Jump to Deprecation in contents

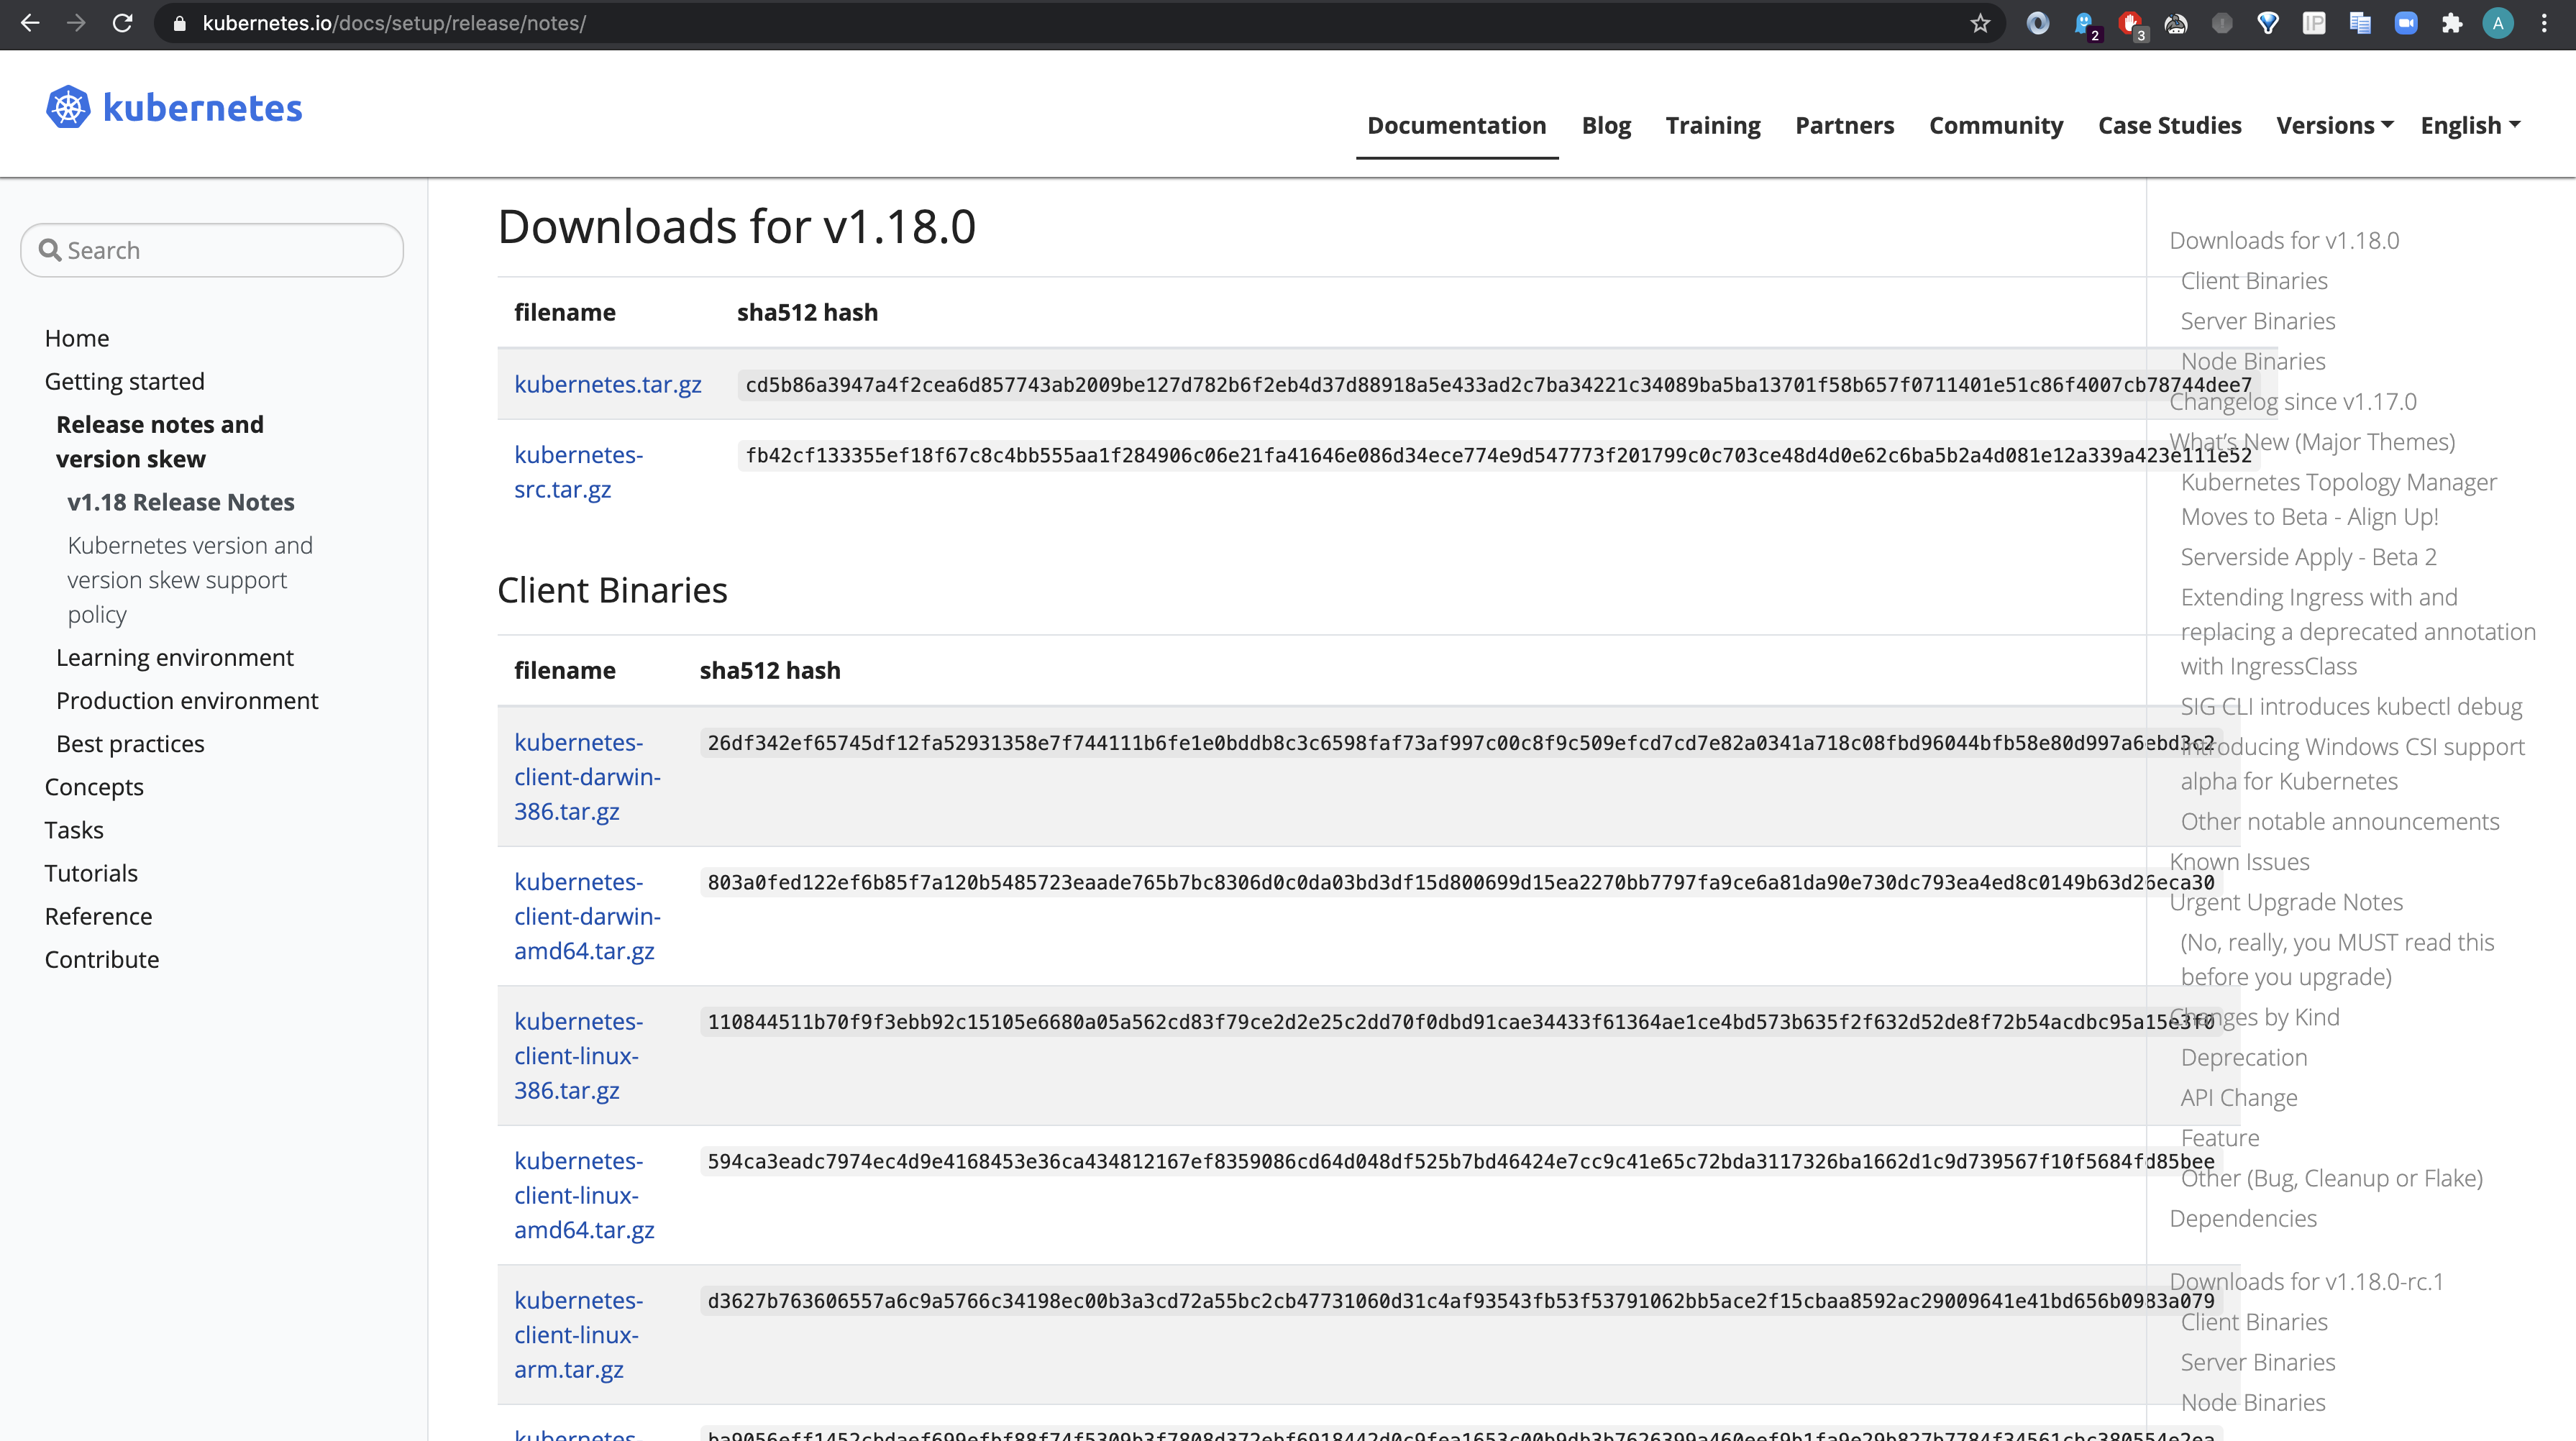tap(2244, 1058)
